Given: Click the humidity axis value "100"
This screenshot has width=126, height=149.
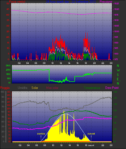Looking at the screenshot, I should [x=2, y=92].
